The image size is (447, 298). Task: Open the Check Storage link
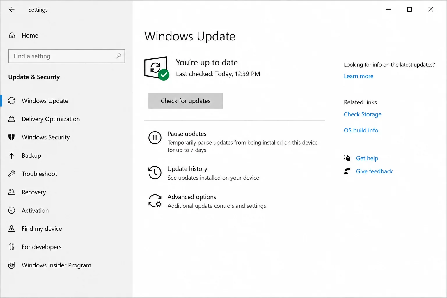363,114
